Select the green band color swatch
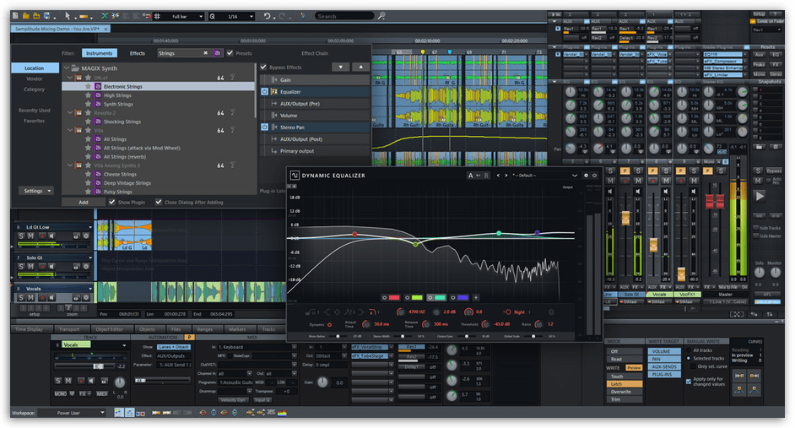 tap(415, 297)
